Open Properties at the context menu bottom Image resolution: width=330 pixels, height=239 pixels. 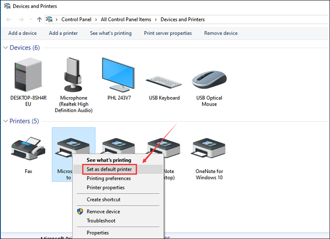(x=98, y=233)
